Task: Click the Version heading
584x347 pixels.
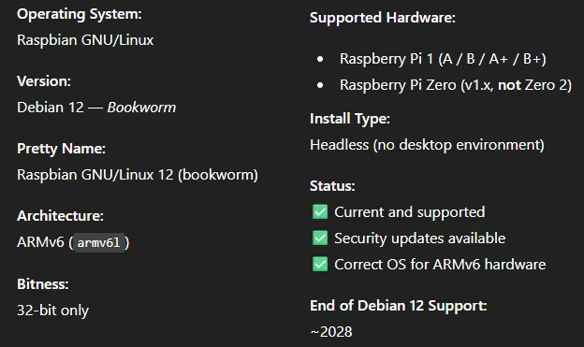Action: click(44, 81)
